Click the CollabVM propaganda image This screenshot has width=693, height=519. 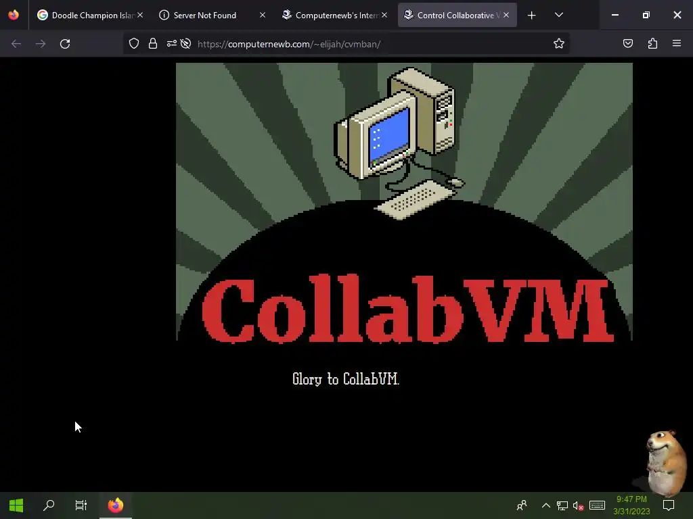click(x=404, y=203)
